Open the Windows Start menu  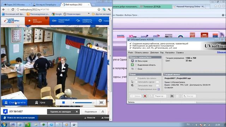coord(4,125)
